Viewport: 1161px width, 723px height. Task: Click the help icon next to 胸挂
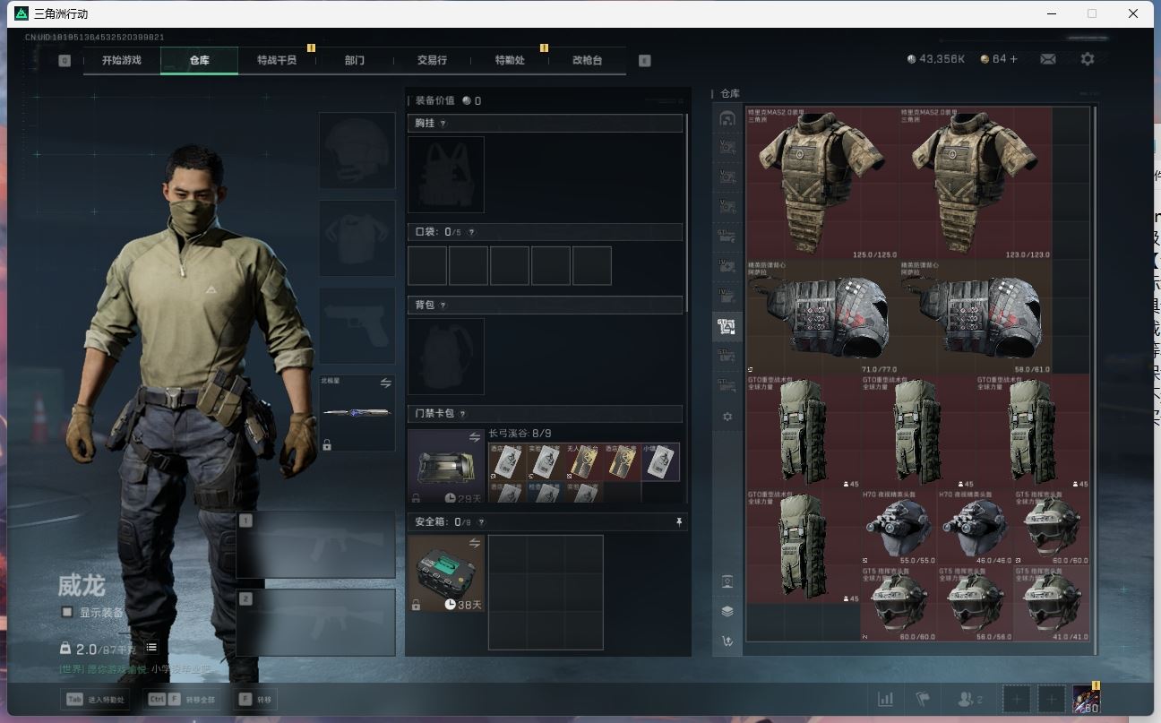443,124
